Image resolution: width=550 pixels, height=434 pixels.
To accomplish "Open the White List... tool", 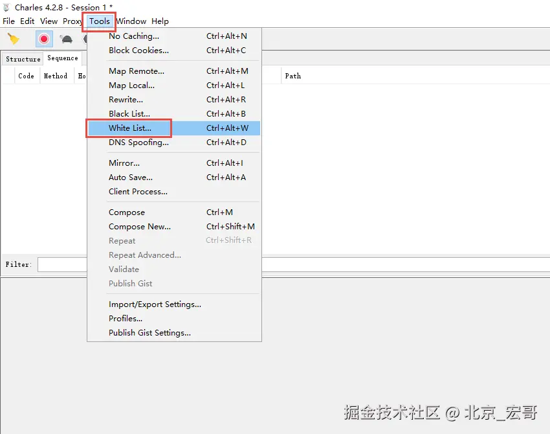I will (173, 128).
